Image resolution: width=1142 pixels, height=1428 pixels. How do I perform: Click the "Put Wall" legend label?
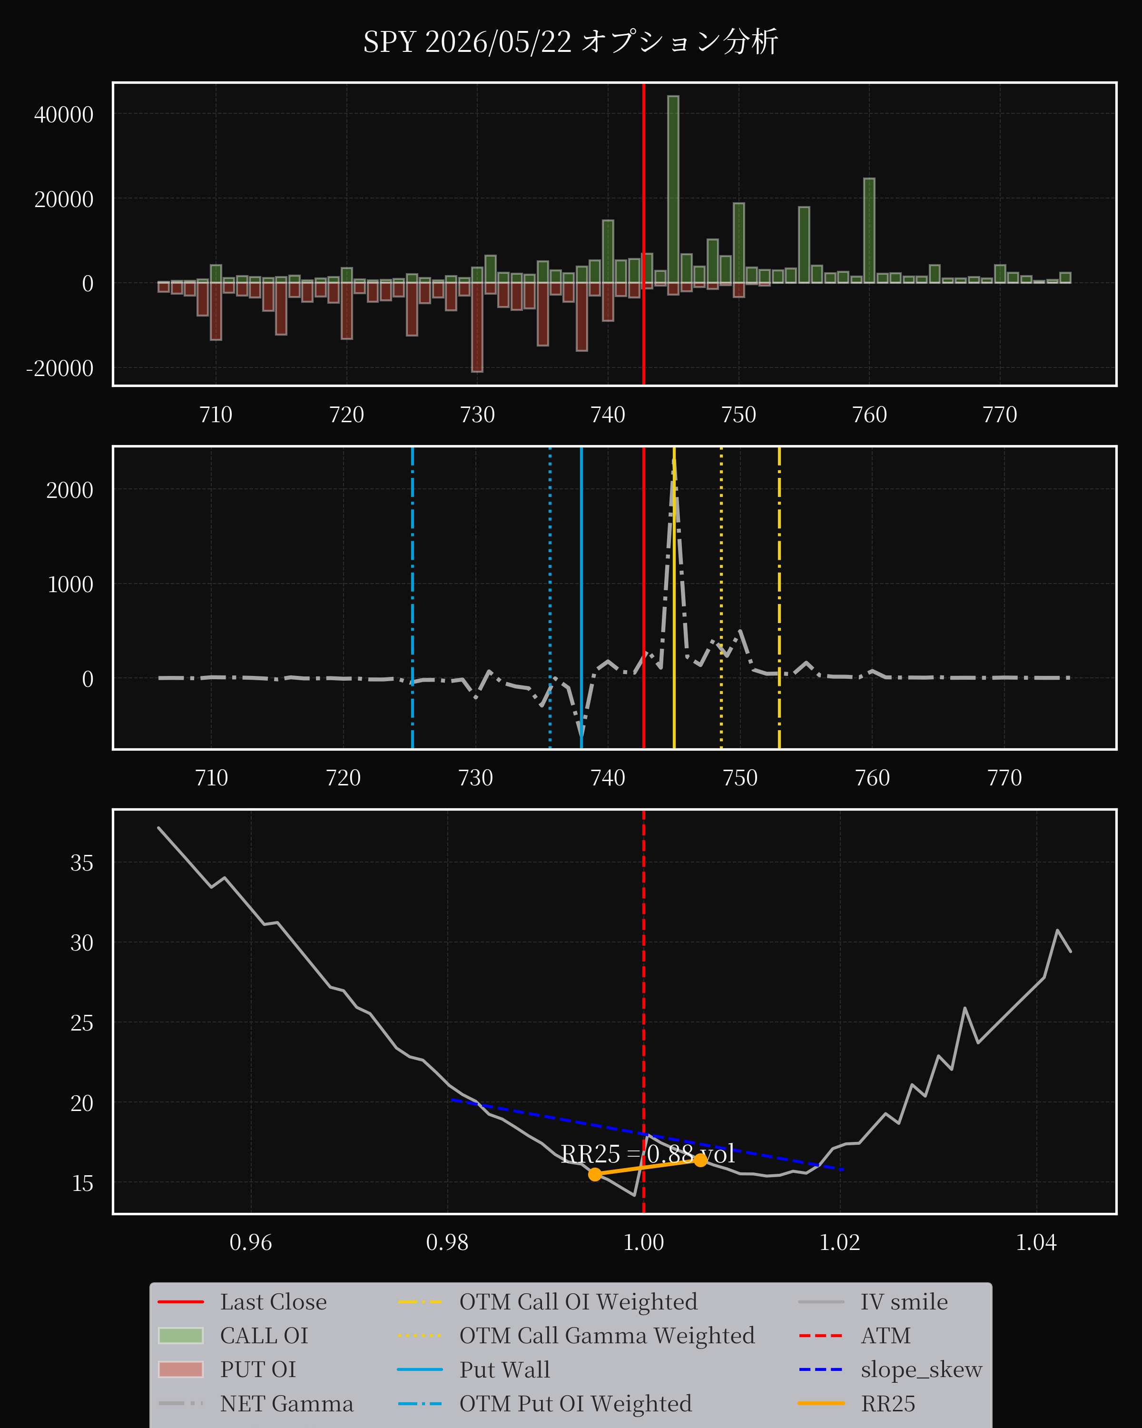click(x=505, y=1369)
